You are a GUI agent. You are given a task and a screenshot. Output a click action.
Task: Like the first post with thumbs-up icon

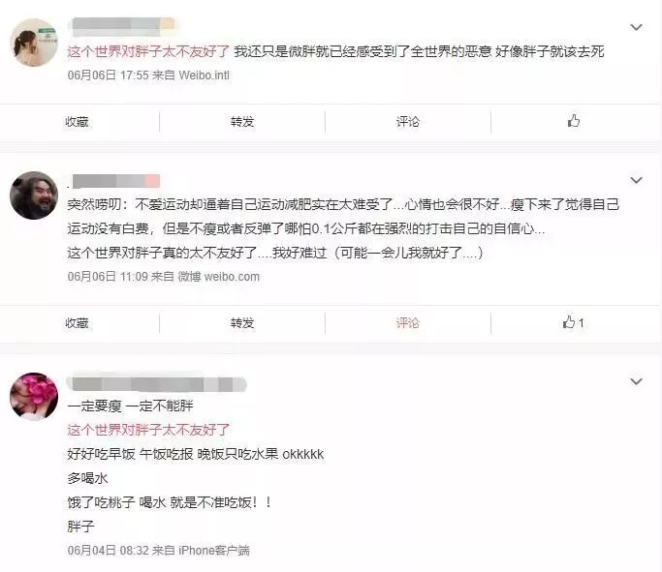[x=574, y=121]
